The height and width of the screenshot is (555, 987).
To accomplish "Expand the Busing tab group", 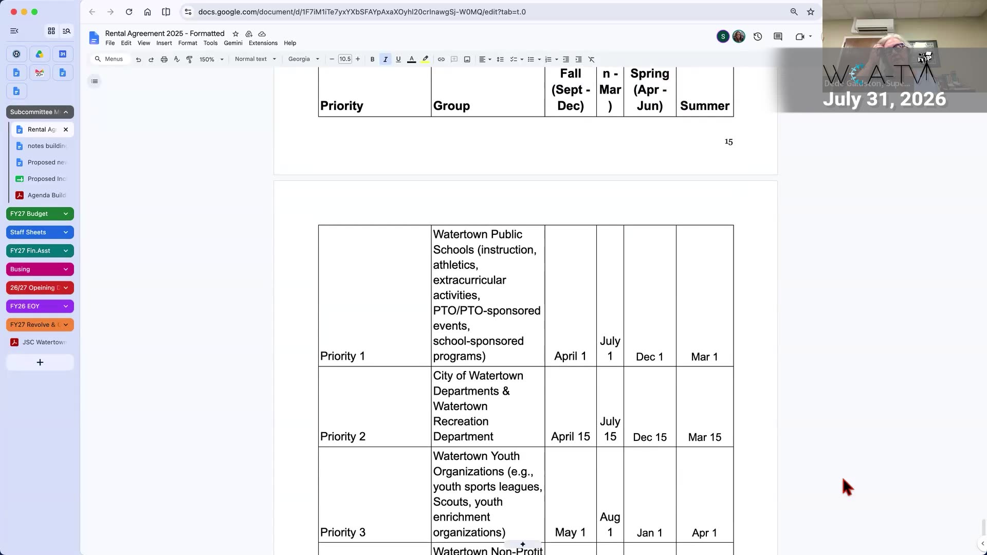I will 40,269.
